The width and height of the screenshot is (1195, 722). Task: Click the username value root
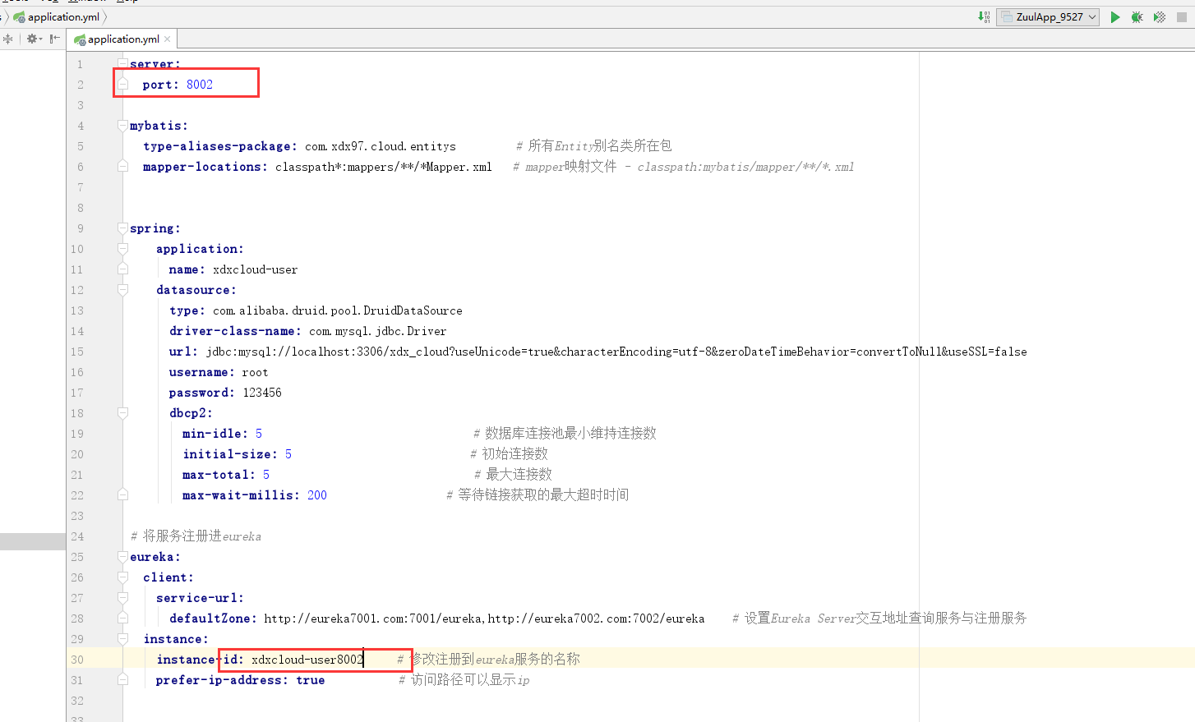point(256,372)
